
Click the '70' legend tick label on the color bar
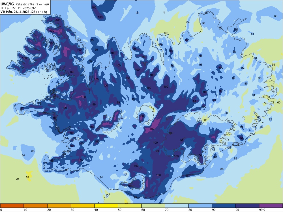pyautogui.click(x=167, y=210)
